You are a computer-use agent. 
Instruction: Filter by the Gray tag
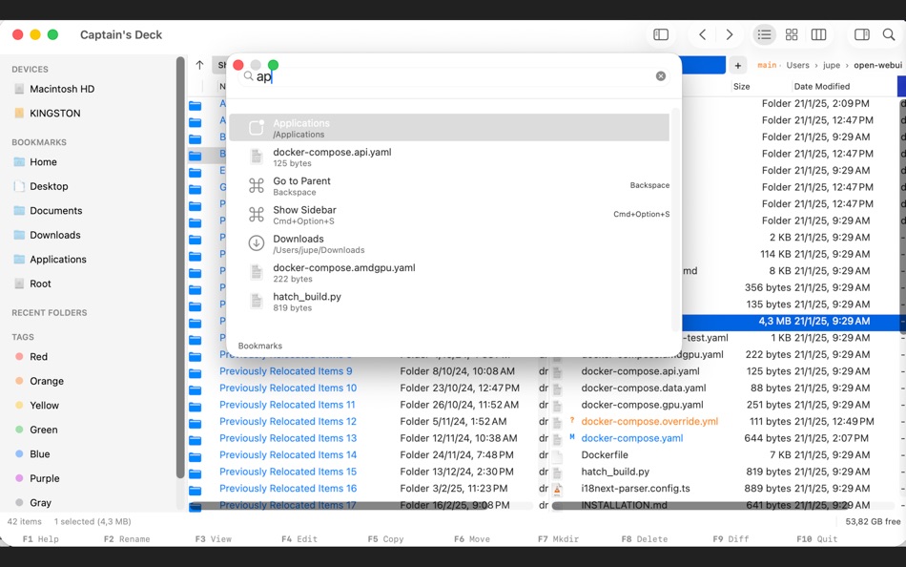[x=40, y=503]
